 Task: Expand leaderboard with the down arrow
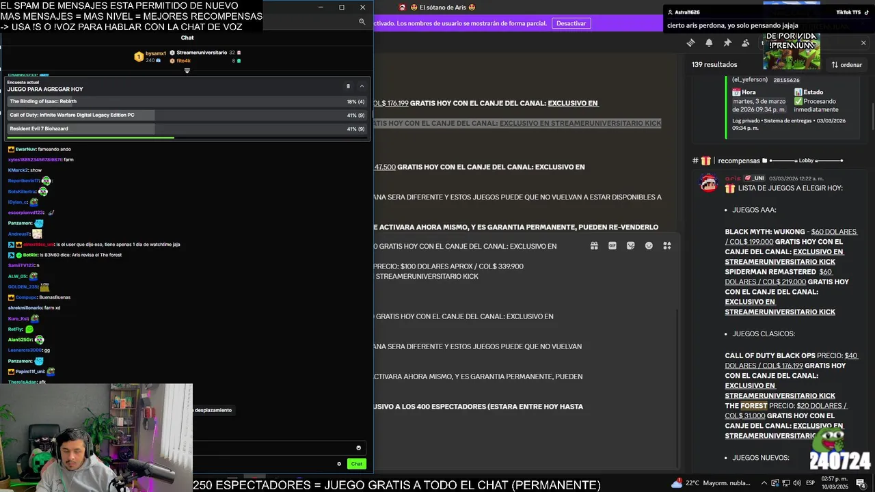click(x=187, y=70)
